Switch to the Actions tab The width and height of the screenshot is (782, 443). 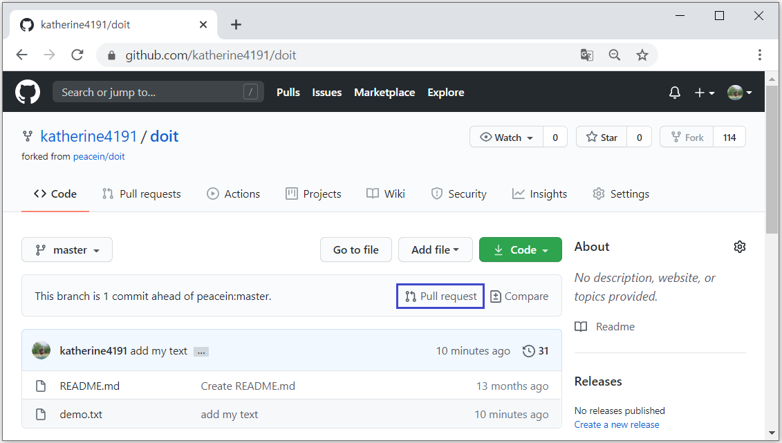(x=234, y=194)
